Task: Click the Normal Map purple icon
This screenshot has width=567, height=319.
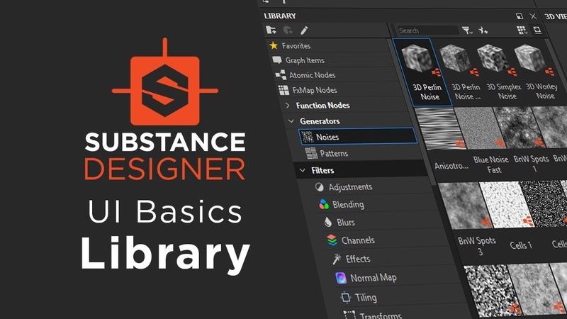Action: coord(341,278)
